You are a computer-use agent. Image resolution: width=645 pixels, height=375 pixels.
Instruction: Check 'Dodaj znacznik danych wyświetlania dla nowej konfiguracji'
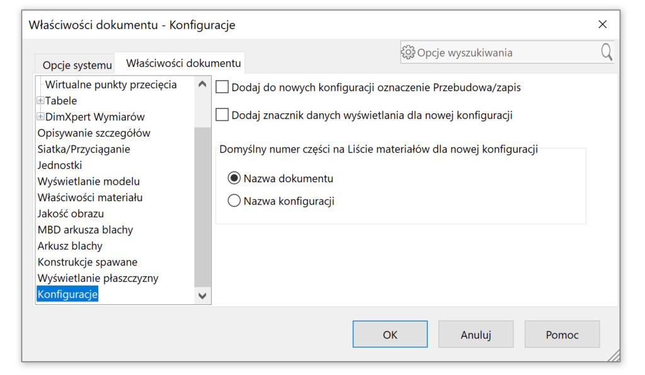pos(223,116)
